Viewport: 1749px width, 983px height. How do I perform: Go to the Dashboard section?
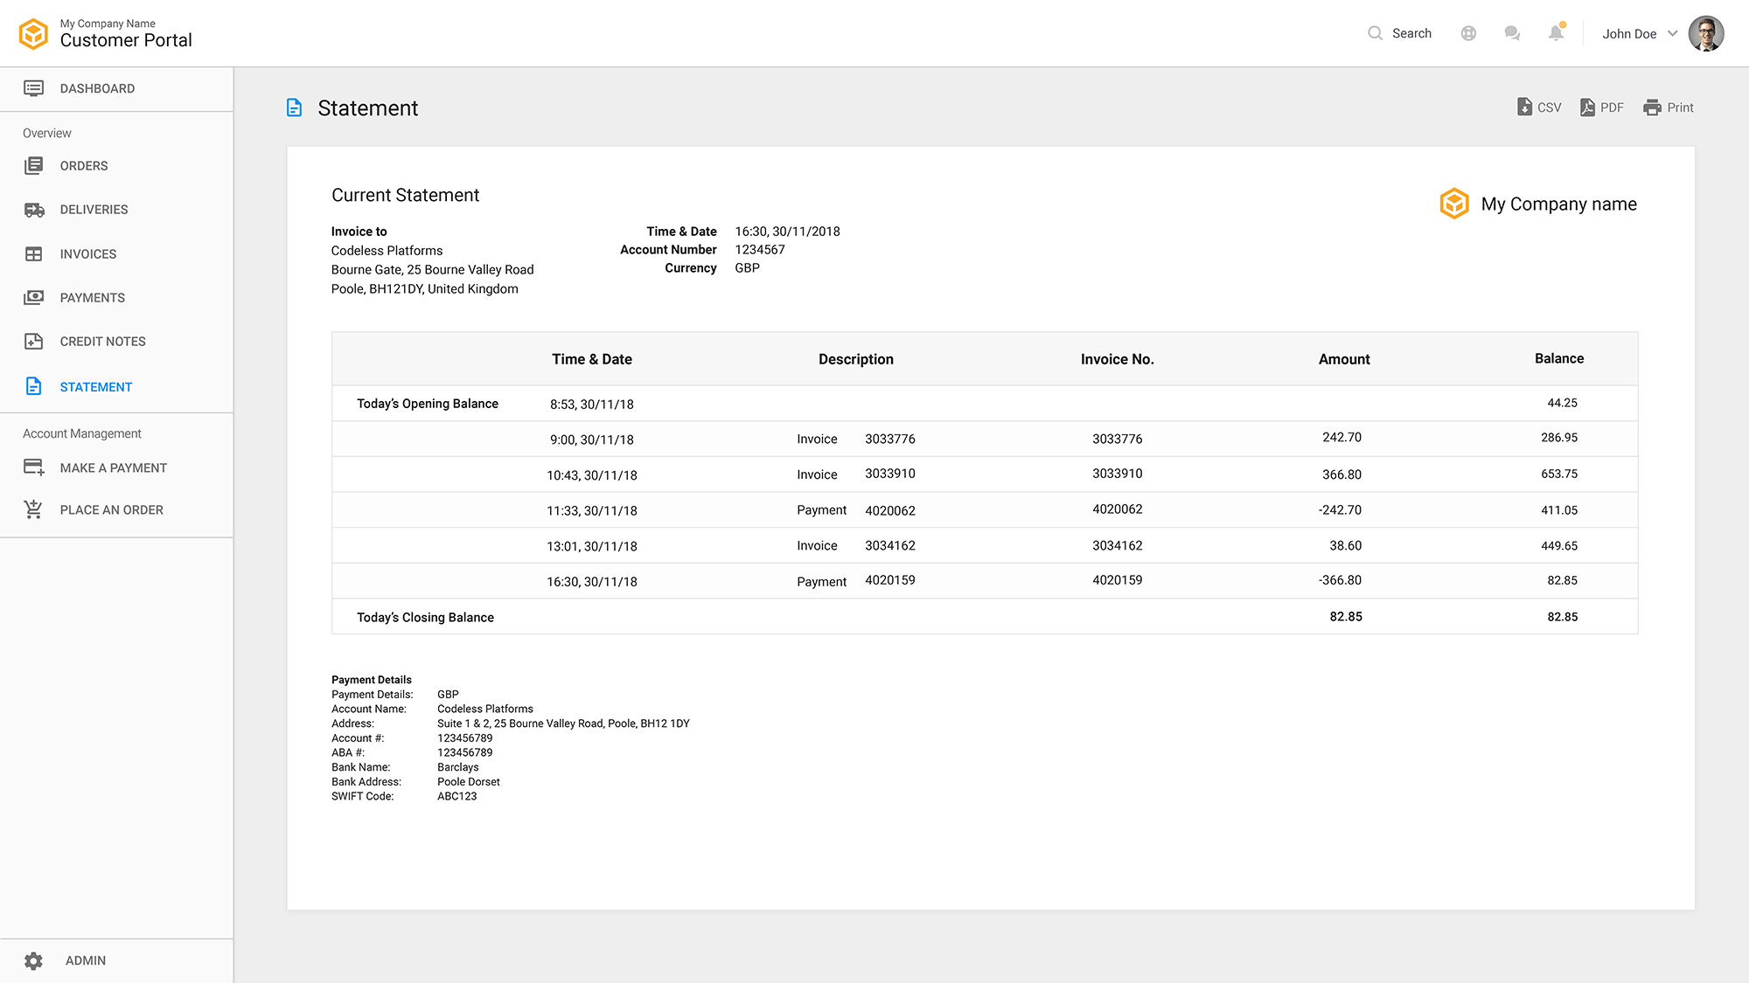[x=97, y=88]
